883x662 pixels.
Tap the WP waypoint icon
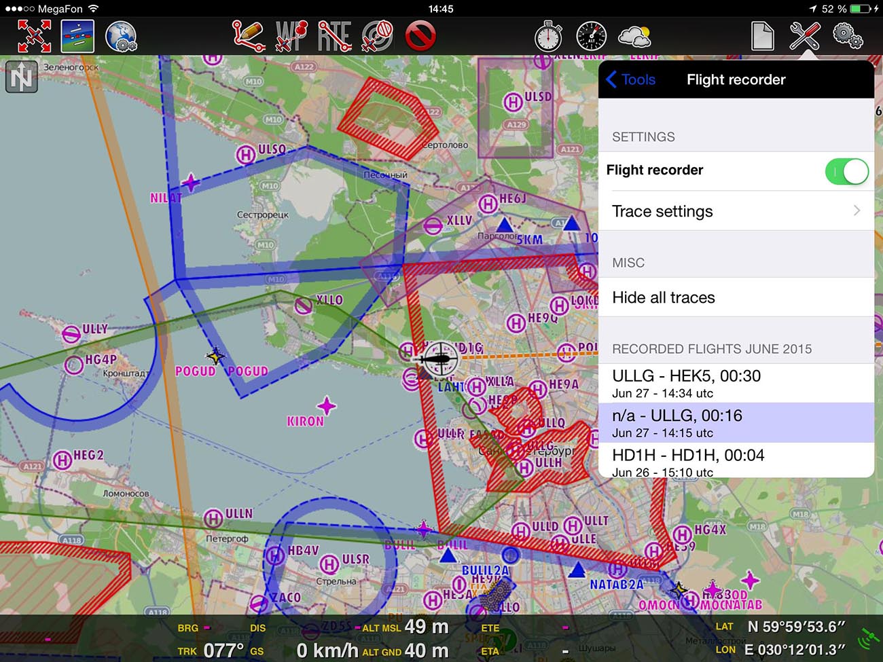[x=291, y=36]
